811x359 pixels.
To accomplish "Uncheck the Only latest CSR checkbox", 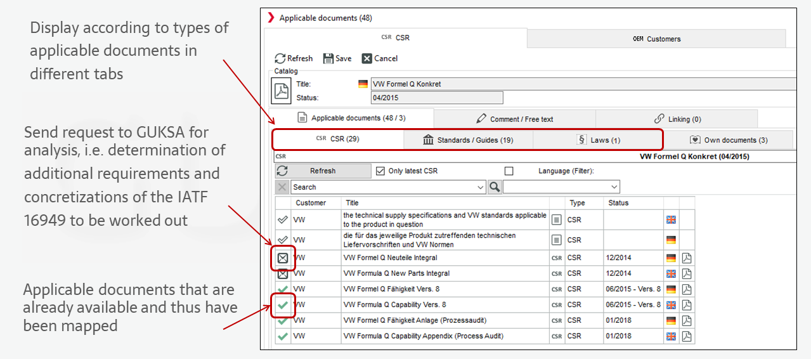I will 380,171.
